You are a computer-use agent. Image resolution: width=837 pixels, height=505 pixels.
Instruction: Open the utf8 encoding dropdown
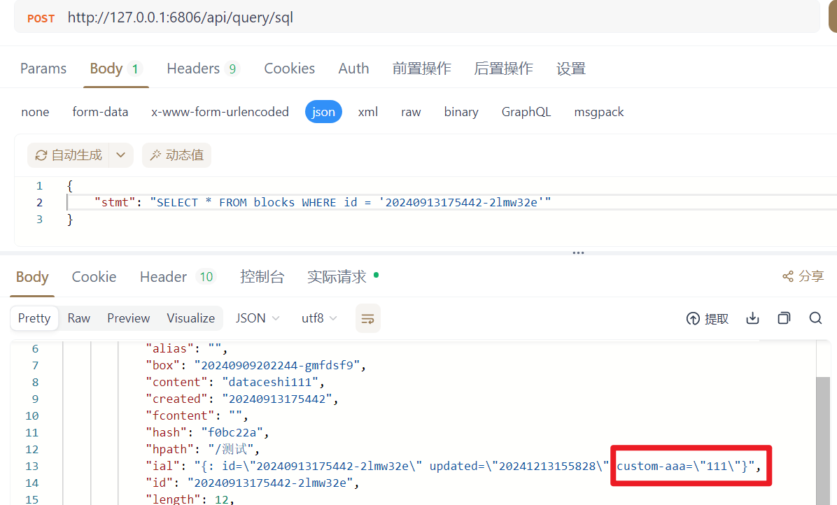point(318,318)
